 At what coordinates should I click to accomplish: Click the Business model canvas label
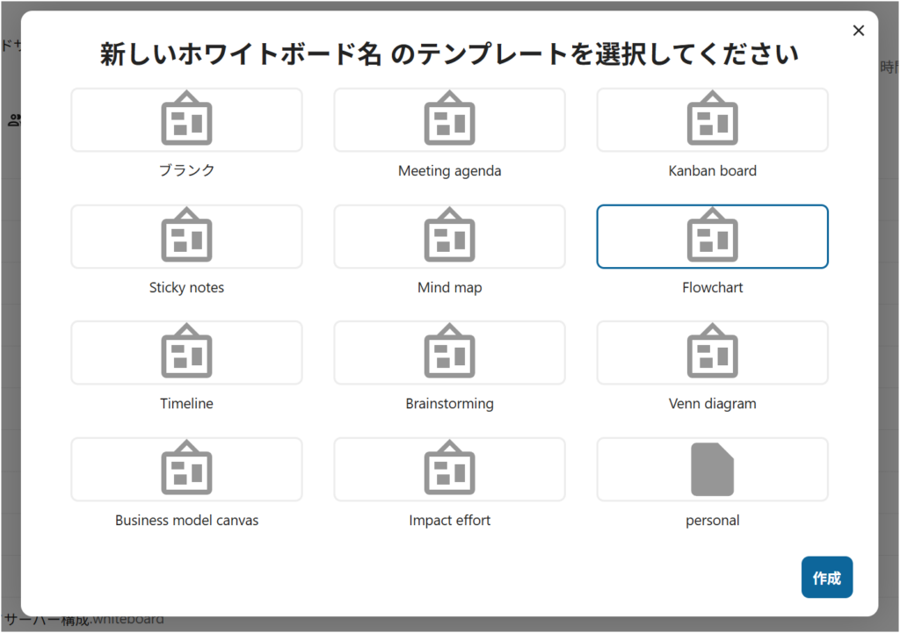(186, 521)
